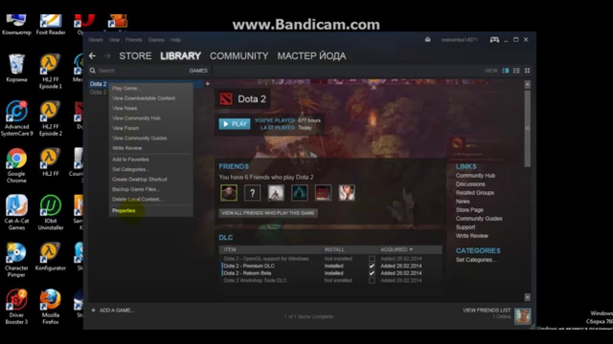The width and height of the screenshot is (613, 344).
Task: Uncheck the Dota 2 Premium DLC checkbox
Action: pos(372,266)
